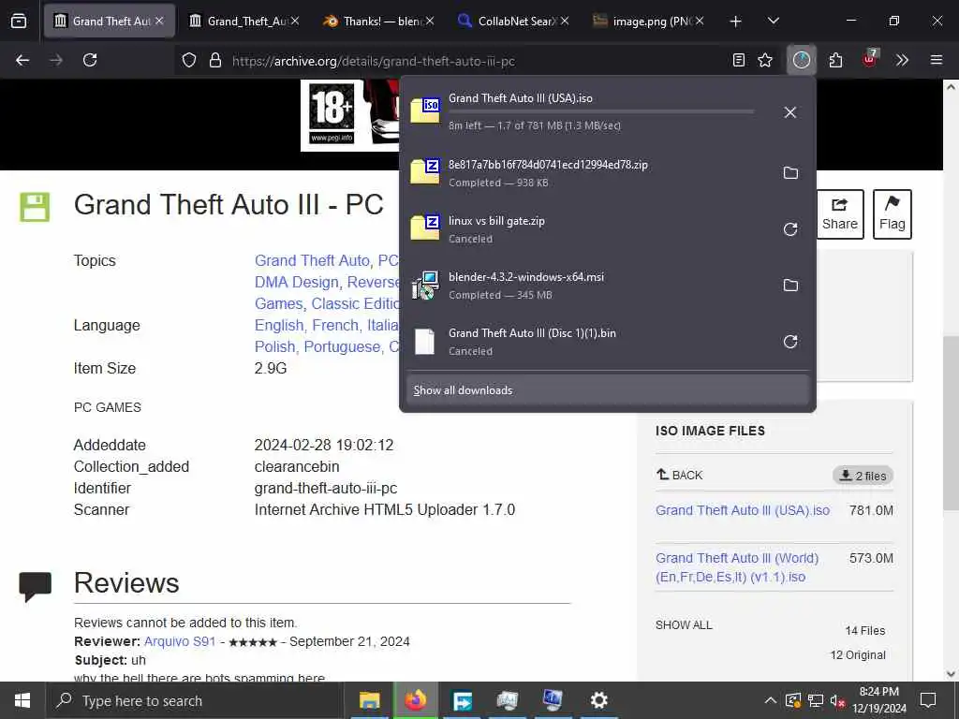959x719 pixels.
Task: Flag this item
Action: (893, 214)
